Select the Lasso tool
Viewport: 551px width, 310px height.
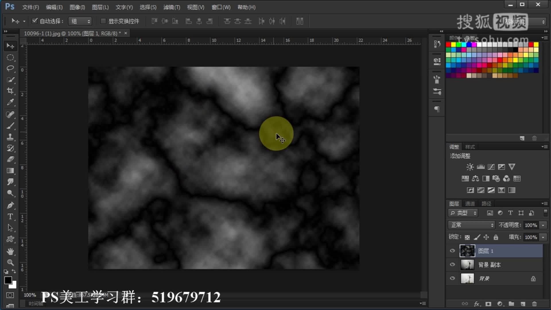pyautogui.click(x=10, y=68)
